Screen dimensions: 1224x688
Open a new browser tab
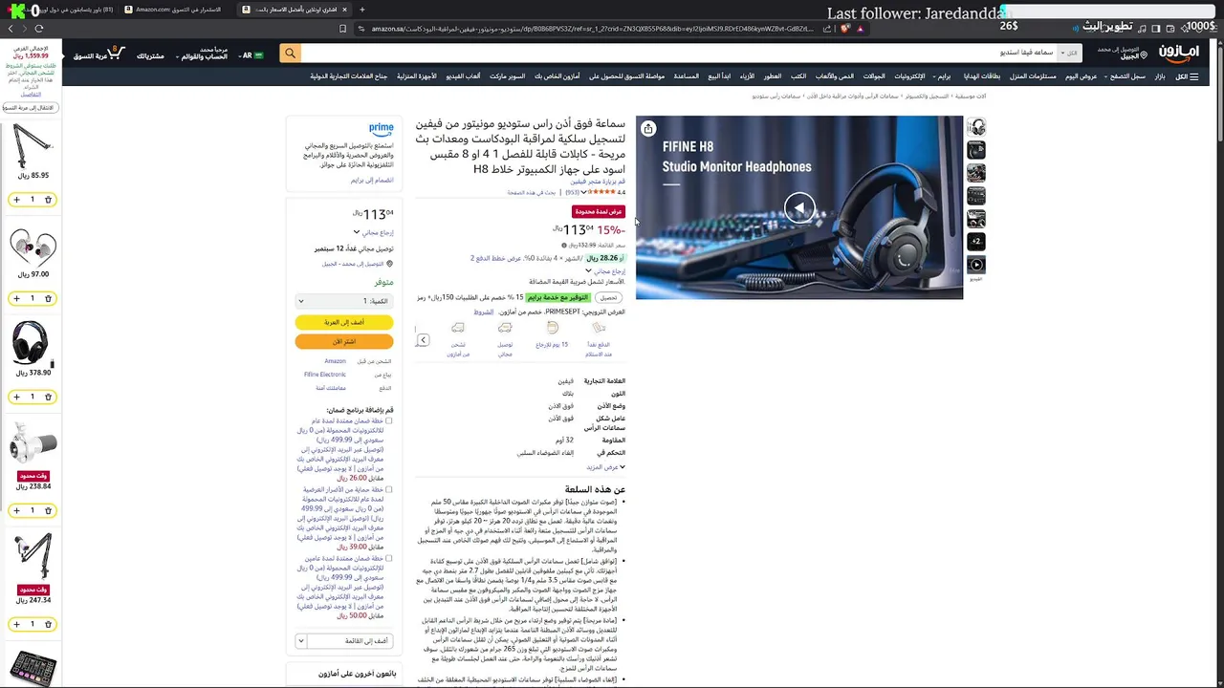[362, 10]
